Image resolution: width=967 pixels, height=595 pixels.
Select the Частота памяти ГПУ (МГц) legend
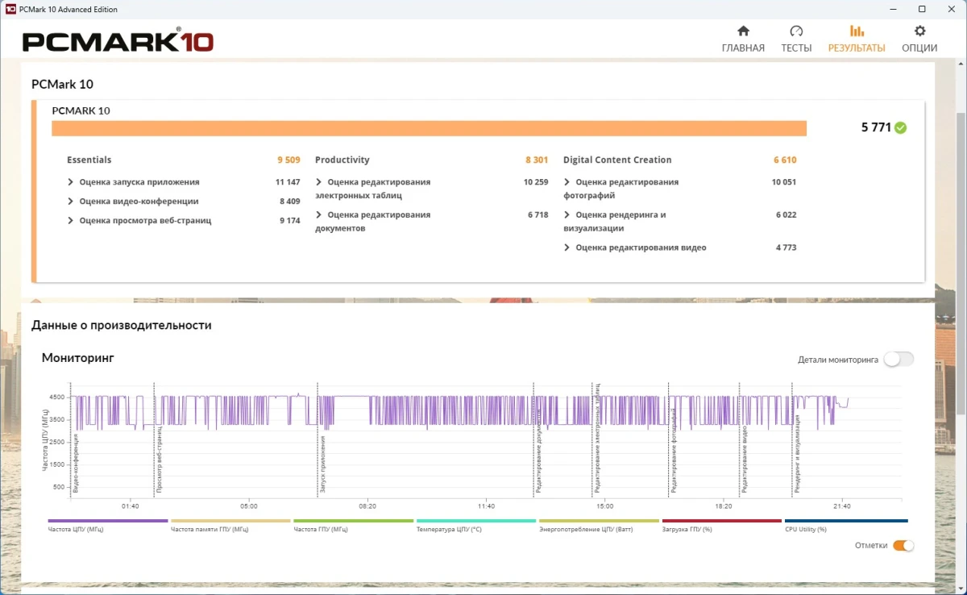tap(230, 526)
